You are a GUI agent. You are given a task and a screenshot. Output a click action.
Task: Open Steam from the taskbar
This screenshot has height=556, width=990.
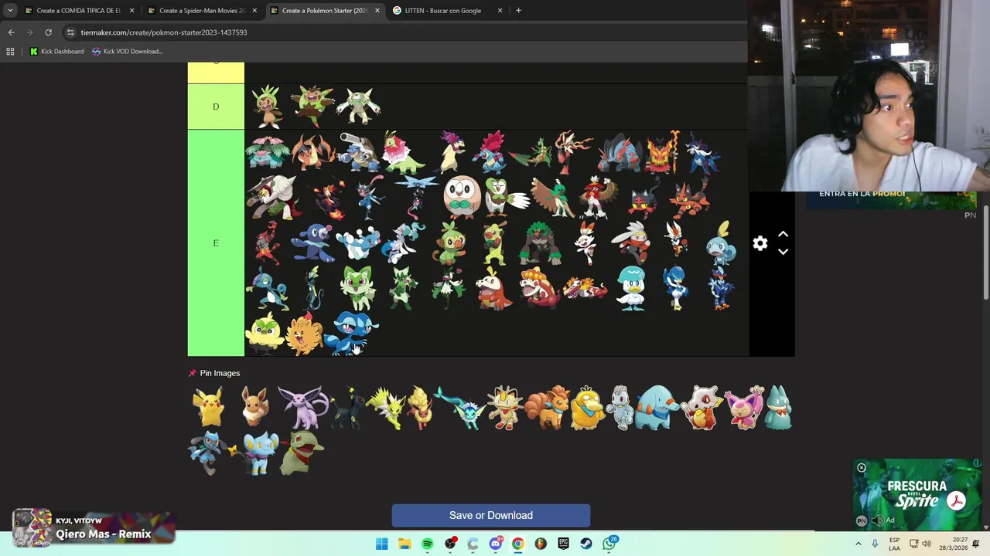coord(586,544)
